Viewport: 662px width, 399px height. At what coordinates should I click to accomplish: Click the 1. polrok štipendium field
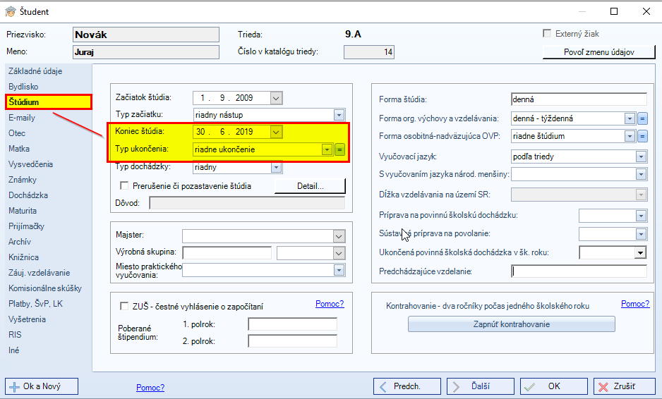pyautogui.click(x=293, y=324)
